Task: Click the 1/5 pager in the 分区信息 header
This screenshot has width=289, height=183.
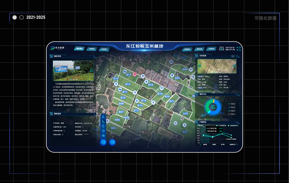Action: tap(233, 56)
